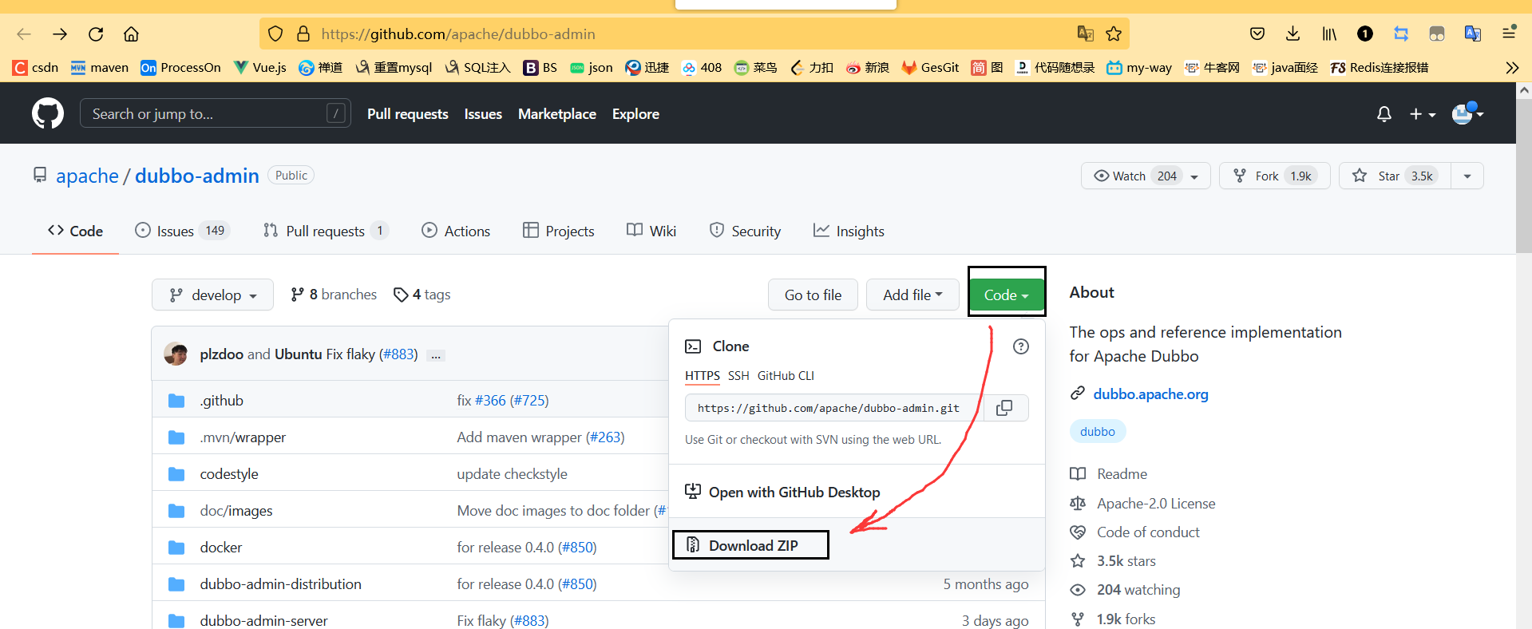Switch to the Actions tab
Screen dimensions: 1532x629
[x=456, y=231]
